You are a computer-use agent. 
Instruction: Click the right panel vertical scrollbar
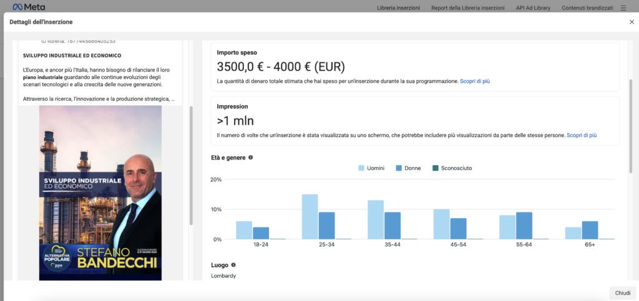(630, 125)
